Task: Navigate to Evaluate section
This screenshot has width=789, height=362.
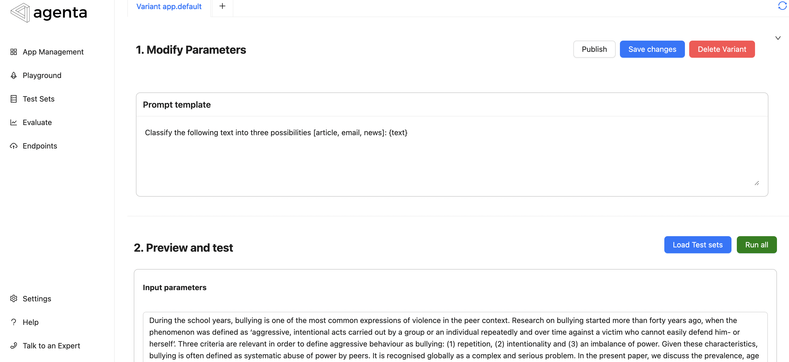Action: (37, 122)
